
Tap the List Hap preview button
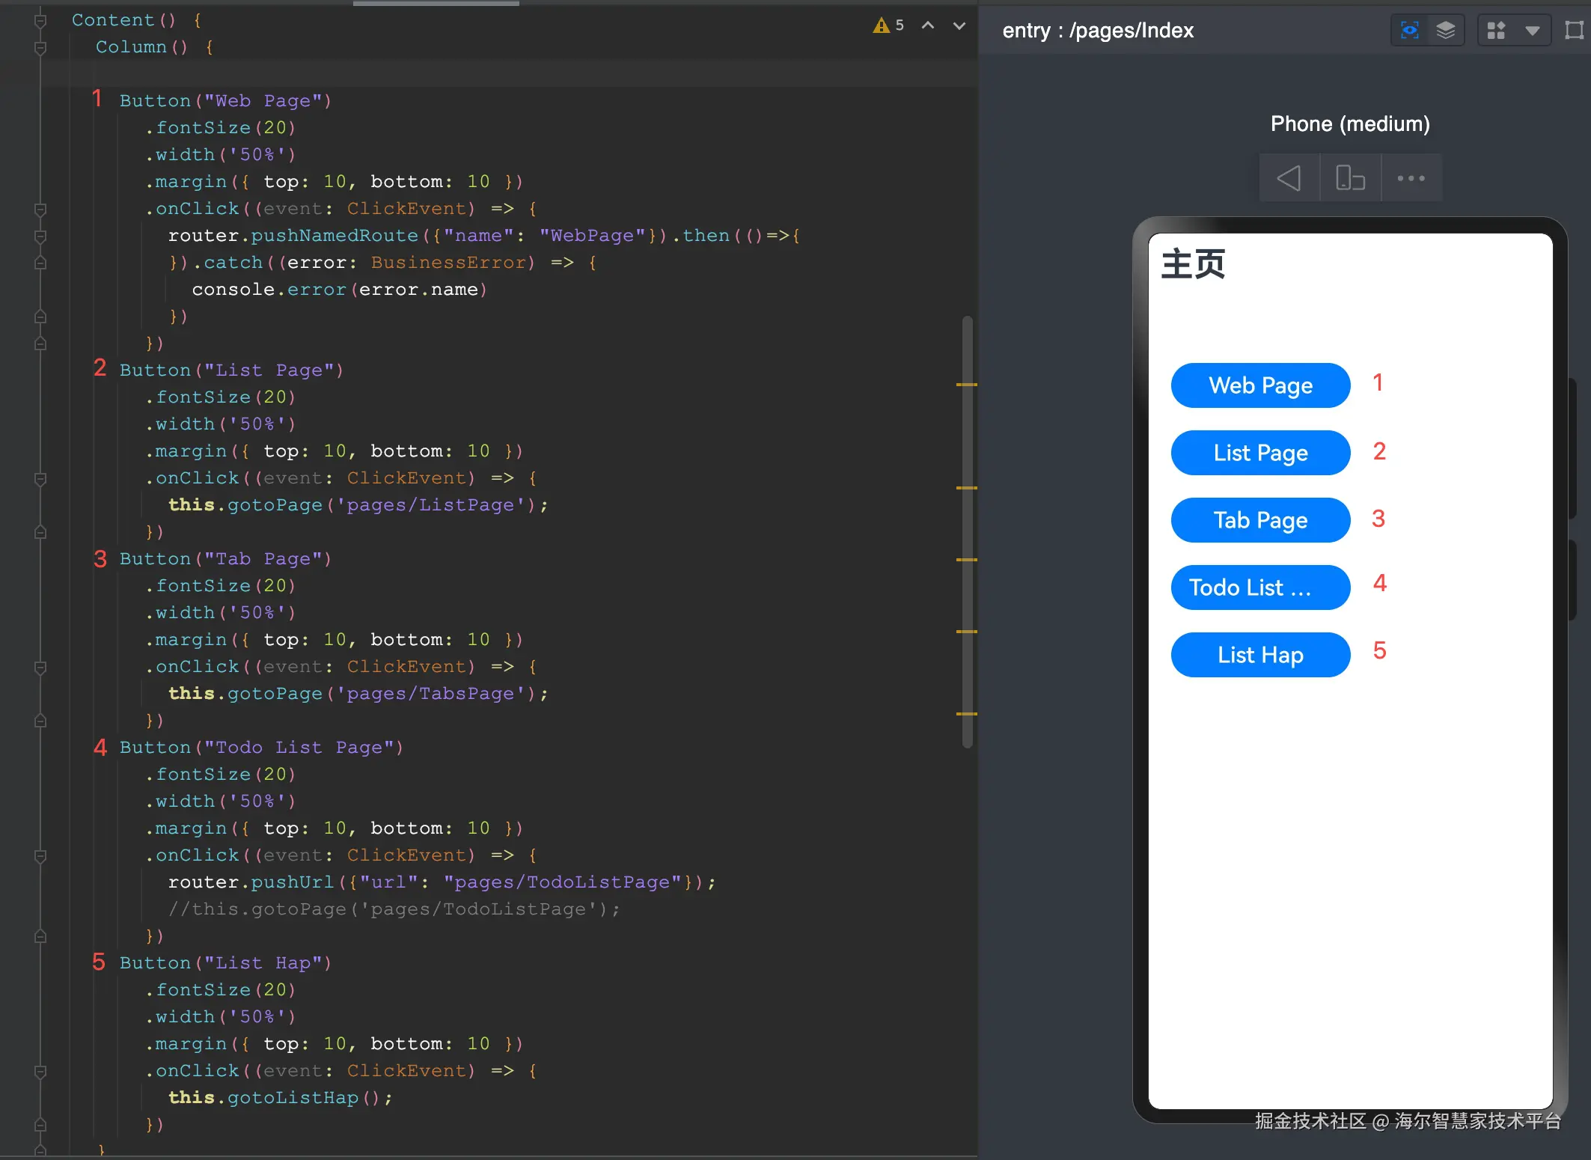(x=1260, y=655)
